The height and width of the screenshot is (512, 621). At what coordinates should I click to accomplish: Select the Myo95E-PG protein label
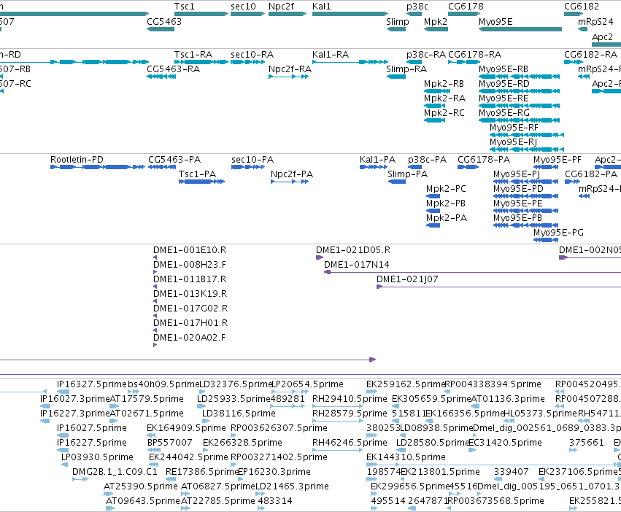558,233
